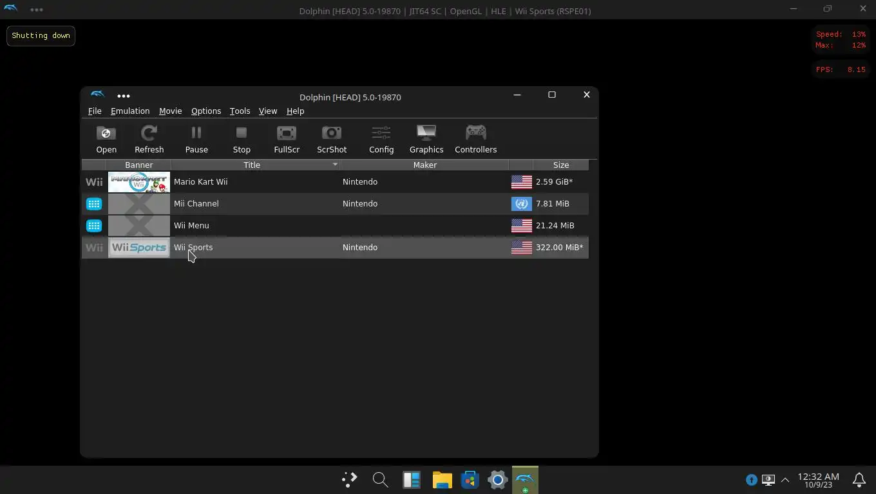Open the File menu
Screen dimensions: 876x494
(x=95, y=111)
